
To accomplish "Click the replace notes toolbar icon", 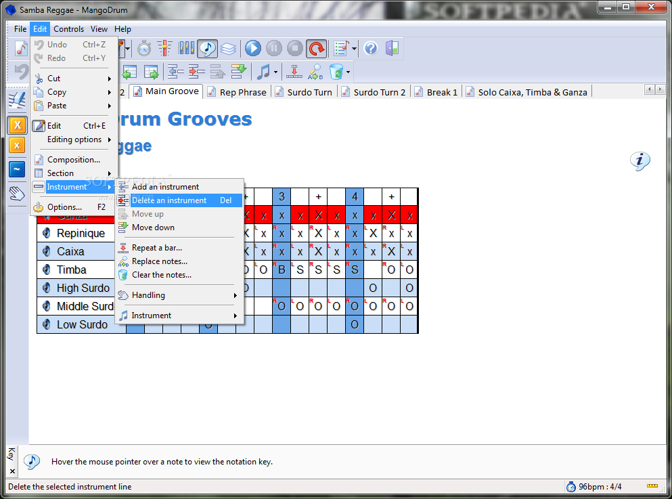I will point(315,72).
